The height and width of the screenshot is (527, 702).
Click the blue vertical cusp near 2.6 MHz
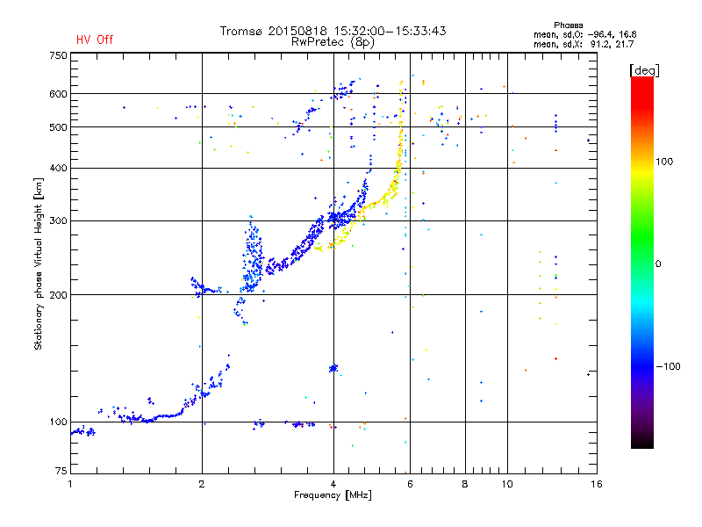[x=254, y=256]
